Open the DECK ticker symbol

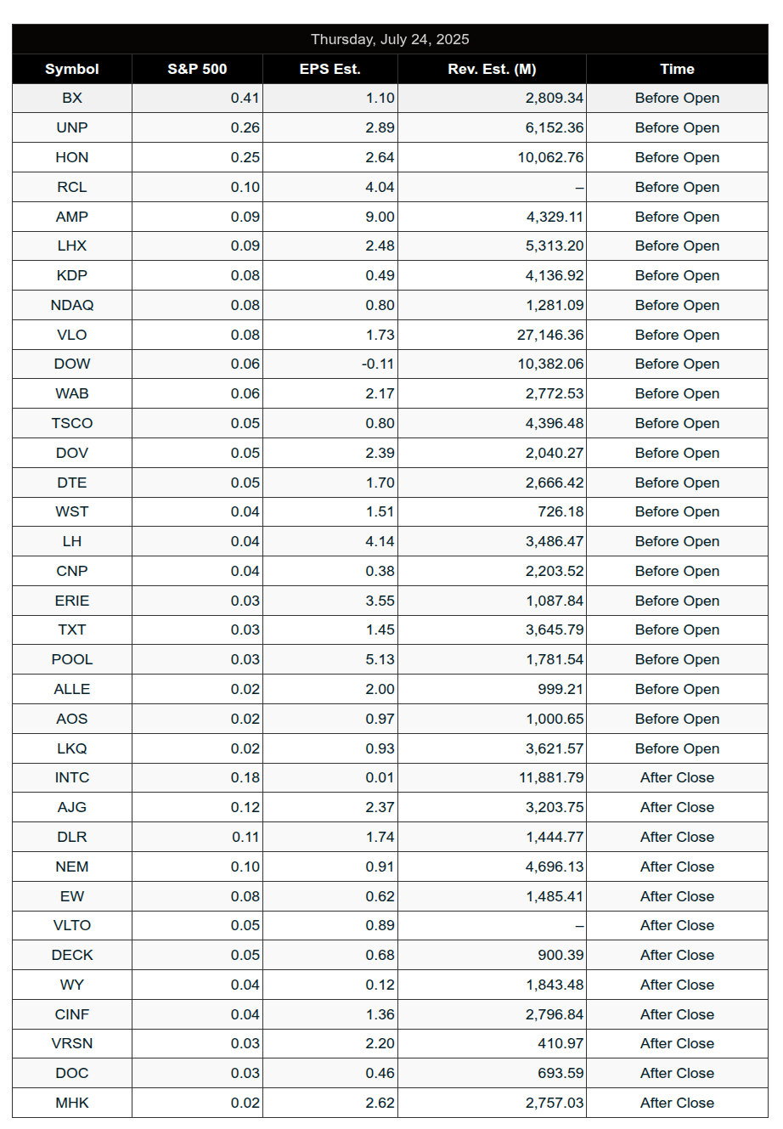[72, 955]
